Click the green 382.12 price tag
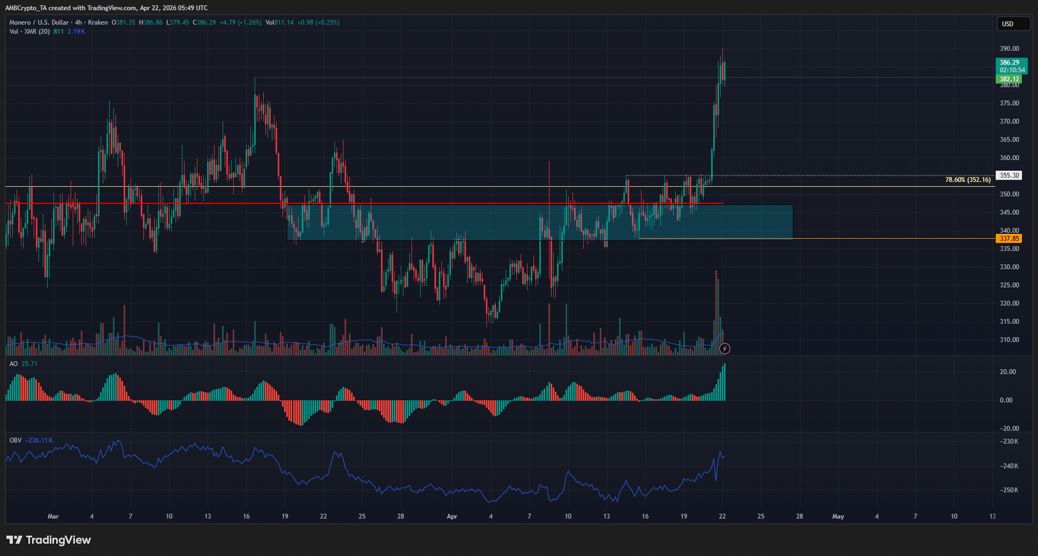This screenshot has width=1038, height=556. pos(1009,79)
